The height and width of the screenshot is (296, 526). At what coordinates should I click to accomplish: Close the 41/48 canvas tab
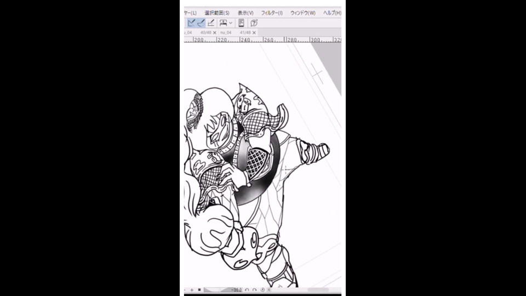pos(254,32)
